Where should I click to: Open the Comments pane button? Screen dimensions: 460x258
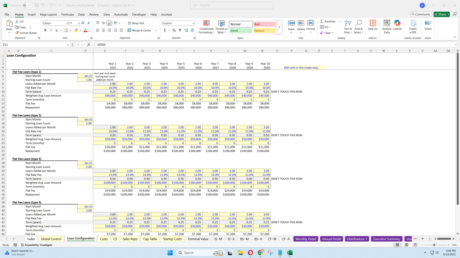click(x=421, y=14)
